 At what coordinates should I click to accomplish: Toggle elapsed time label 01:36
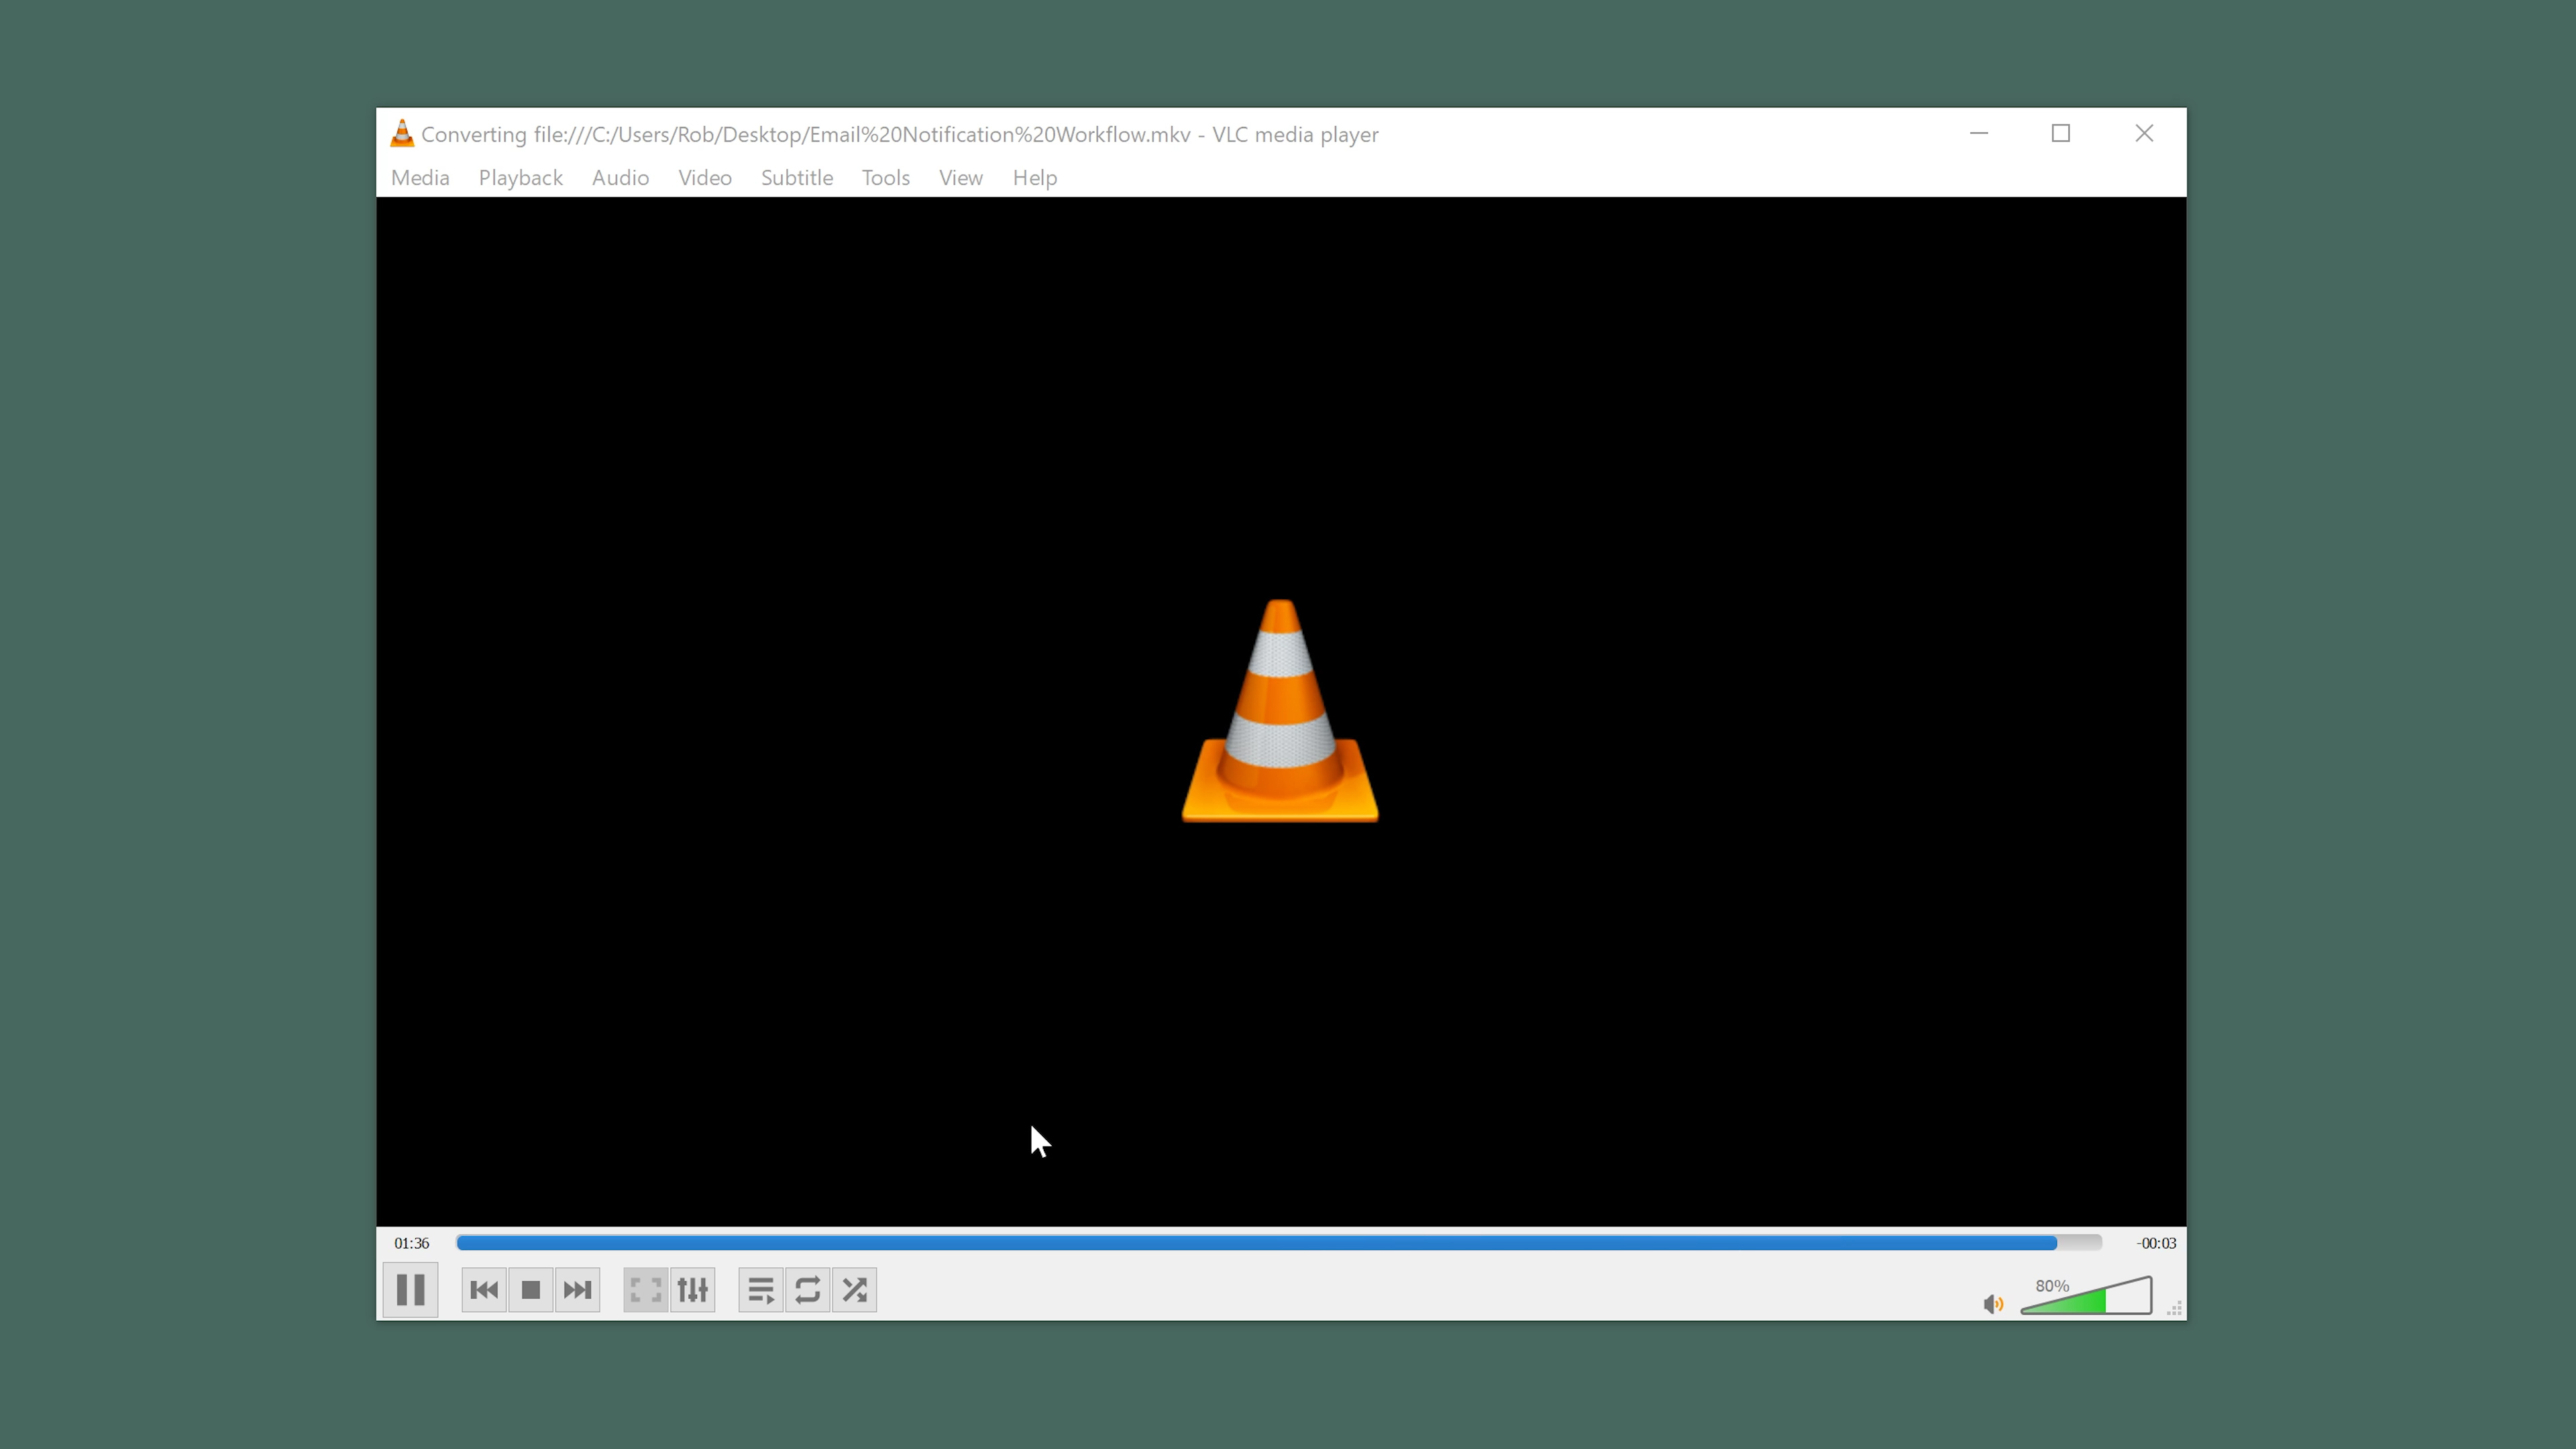pos(412,1243)
